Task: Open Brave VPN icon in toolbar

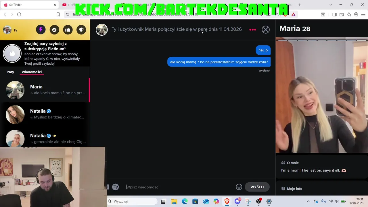Action: click(356, 14)
